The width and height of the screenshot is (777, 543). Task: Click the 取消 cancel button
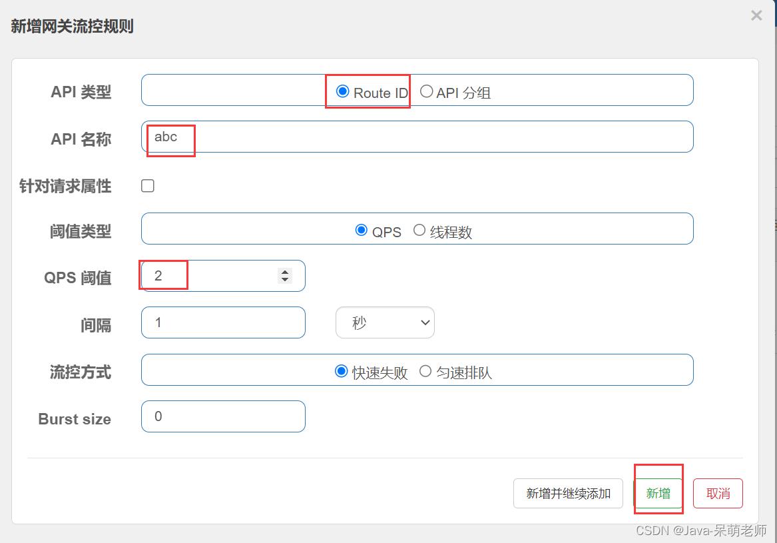point(718,493)
